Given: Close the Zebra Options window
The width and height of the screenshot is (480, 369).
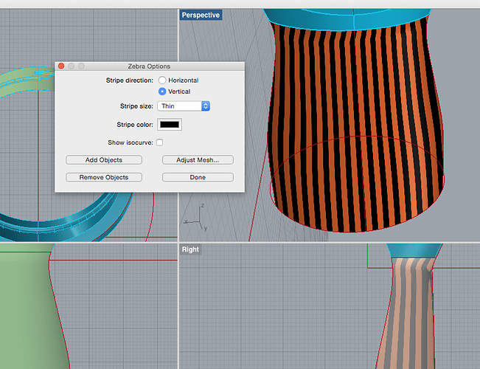Looking at the screenshot, I should (61, 66).
